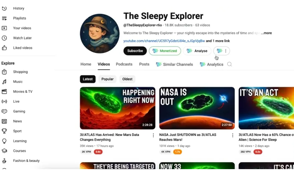Open the HAPPENING RIGHT NOW video thumbnail
294x173 pixels.
click(117, 108)
